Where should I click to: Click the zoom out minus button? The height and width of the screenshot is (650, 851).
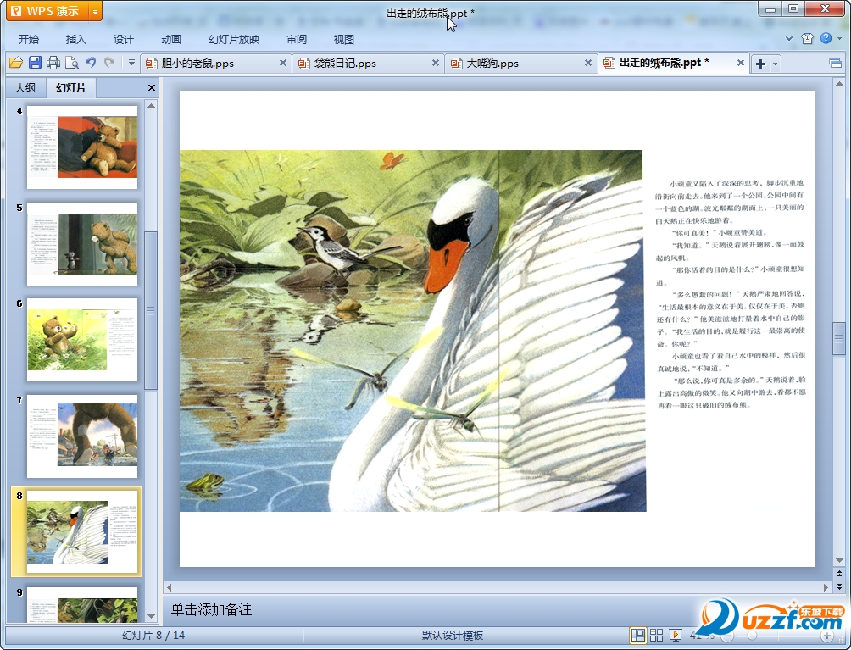tap(727, 636)
